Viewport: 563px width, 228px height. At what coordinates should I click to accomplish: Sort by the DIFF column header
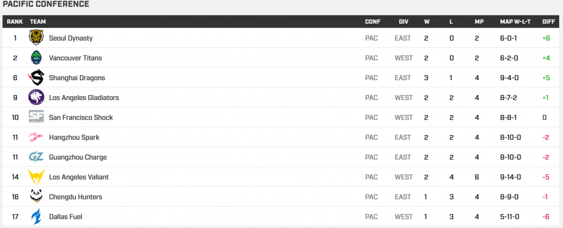pos(549,21)
